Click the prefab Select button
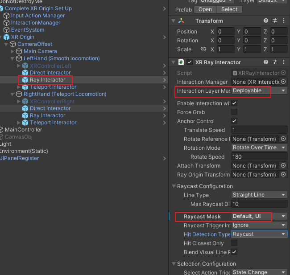The height and width of the screenshot is (275, 290). tap(229, 9)
